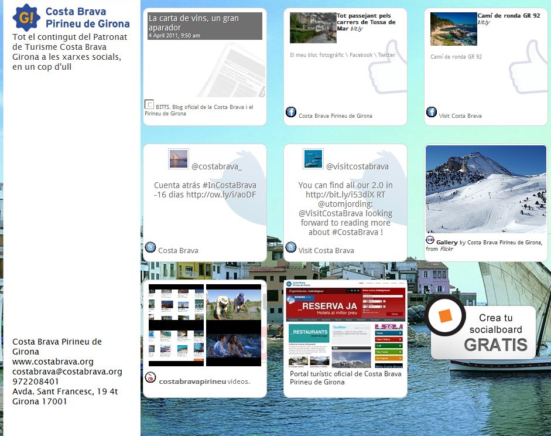The height and width of the screenshot is (436, 551).
Task: Open 'Portal turístic oficial de Costa Brava' link
Action: pos(345,378)
